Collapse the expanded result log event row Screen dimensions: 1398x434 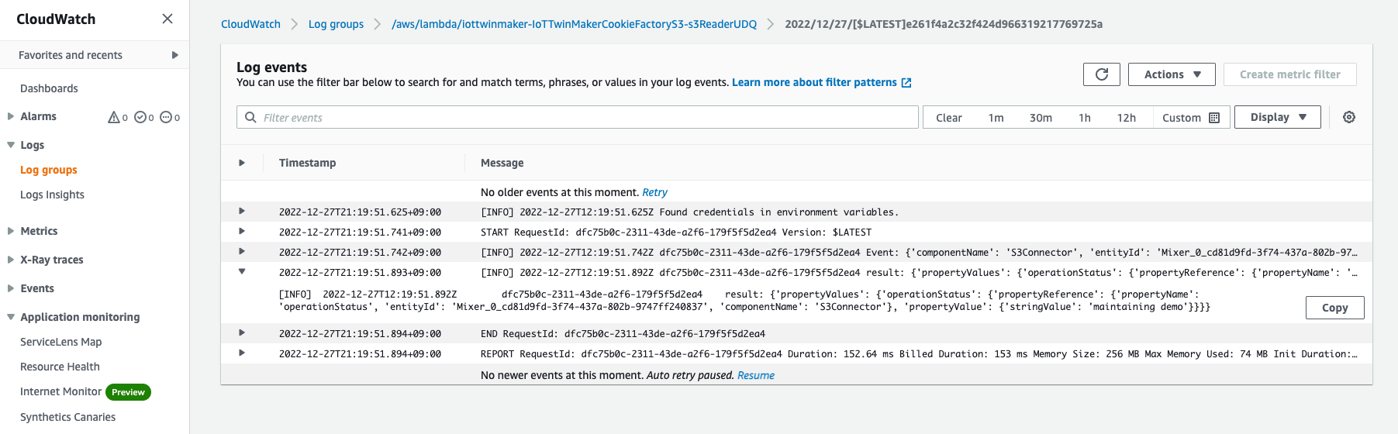tap(242, 272)
